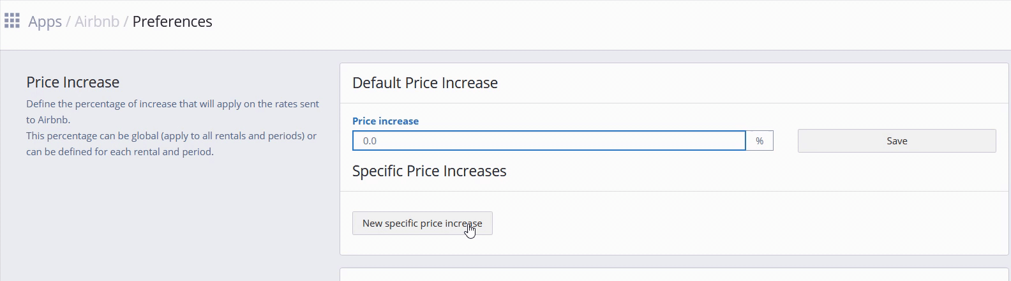Open the Airbnb breadcrumb link
The height and width of the screenshot is (281, 1011).
point(97,22)
